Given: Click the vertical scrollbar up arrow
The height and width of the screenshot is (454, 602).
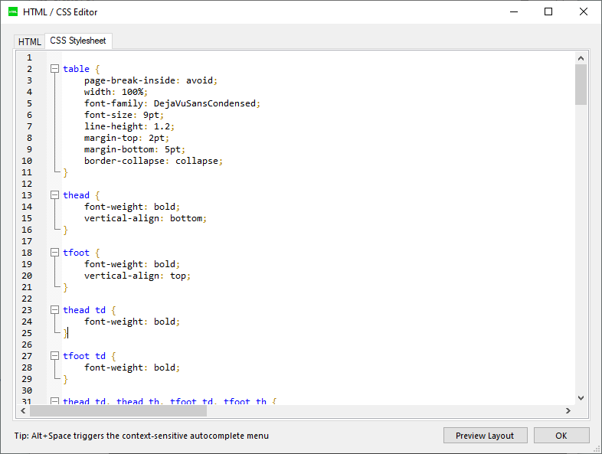Looking at the screenshot, I should tap(581, 58).
